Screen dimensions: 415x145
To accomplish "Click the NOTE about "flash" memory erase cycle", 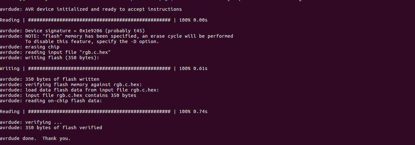I will click(x=129, y=36).
